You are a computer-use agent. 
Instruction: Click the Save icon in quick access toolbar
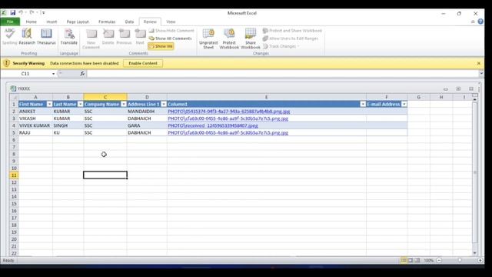(13, 12)
